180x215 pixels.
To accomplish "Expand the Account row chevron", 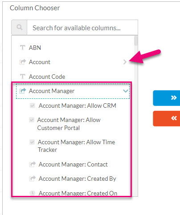I will 125,62.
